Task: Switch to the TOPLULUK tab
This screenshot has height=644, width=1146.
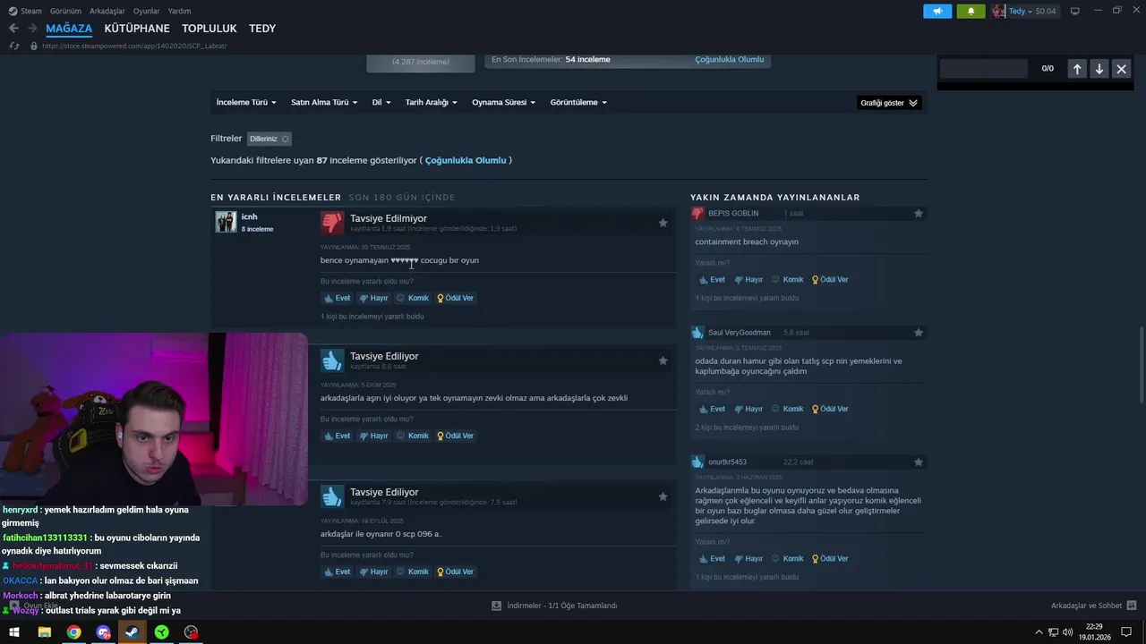Action: pyautogui.click(x=210, y=29)
